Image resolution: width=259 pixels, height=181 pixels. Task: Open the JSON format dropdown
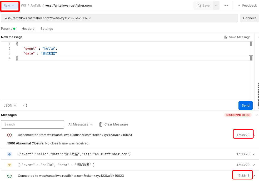[x=10, y=105]
